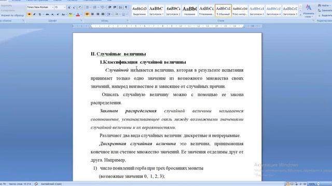
Task: Click the Change Styles icon
Action: pos(309,8)
